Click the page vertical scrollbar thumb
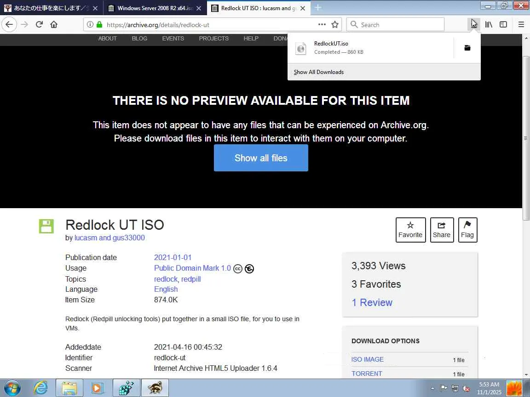The width and height of the screenshot is (530, 397). [x=526, y=138]
